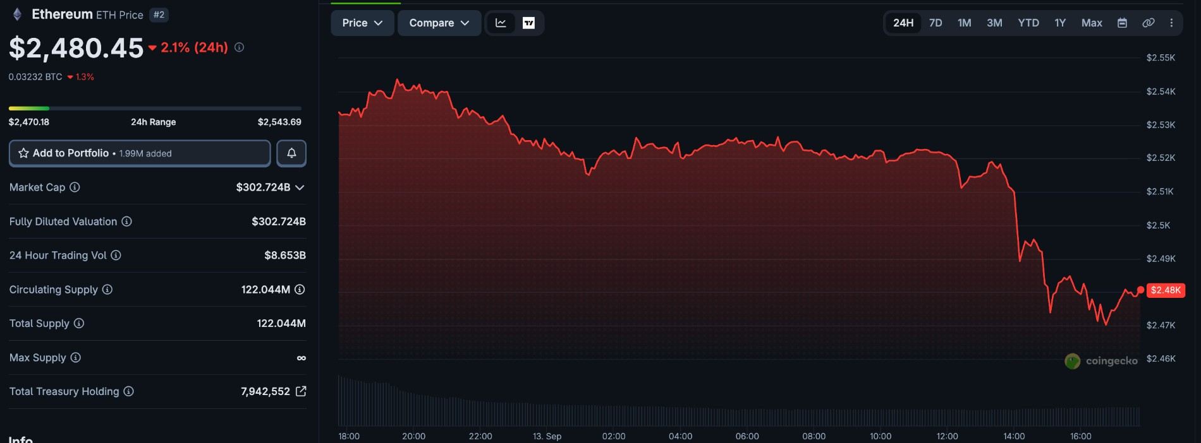Click the 16:00 x-axis time label
This screenshot has width=1201, height=443.
click(x=1081, y=436)
